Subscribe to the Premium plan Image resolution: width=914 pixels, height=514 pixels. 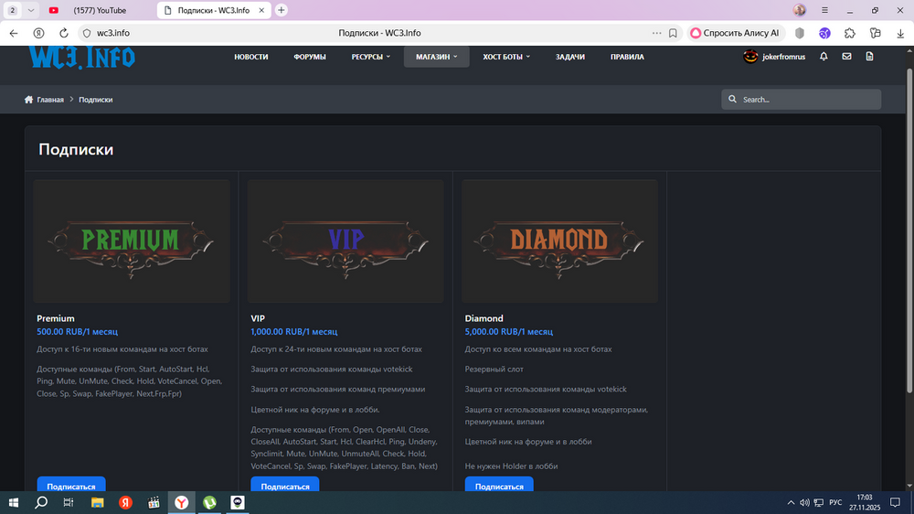pyautogui.click(x=71, y=486)
